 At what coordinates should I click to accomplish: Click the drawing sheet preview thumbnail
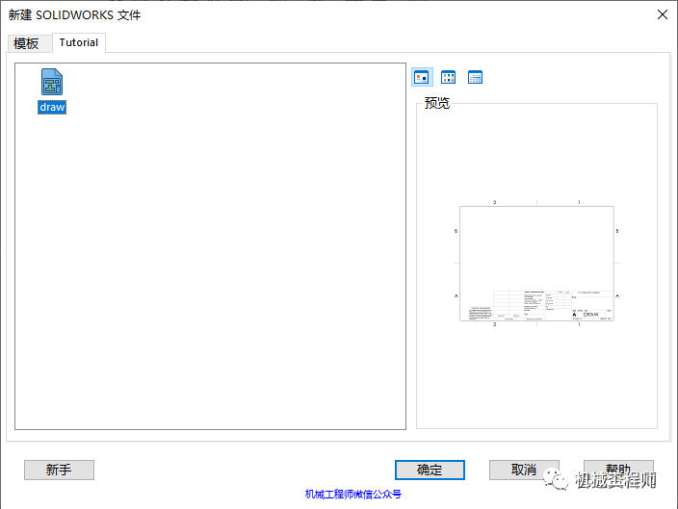click(536, 263)
